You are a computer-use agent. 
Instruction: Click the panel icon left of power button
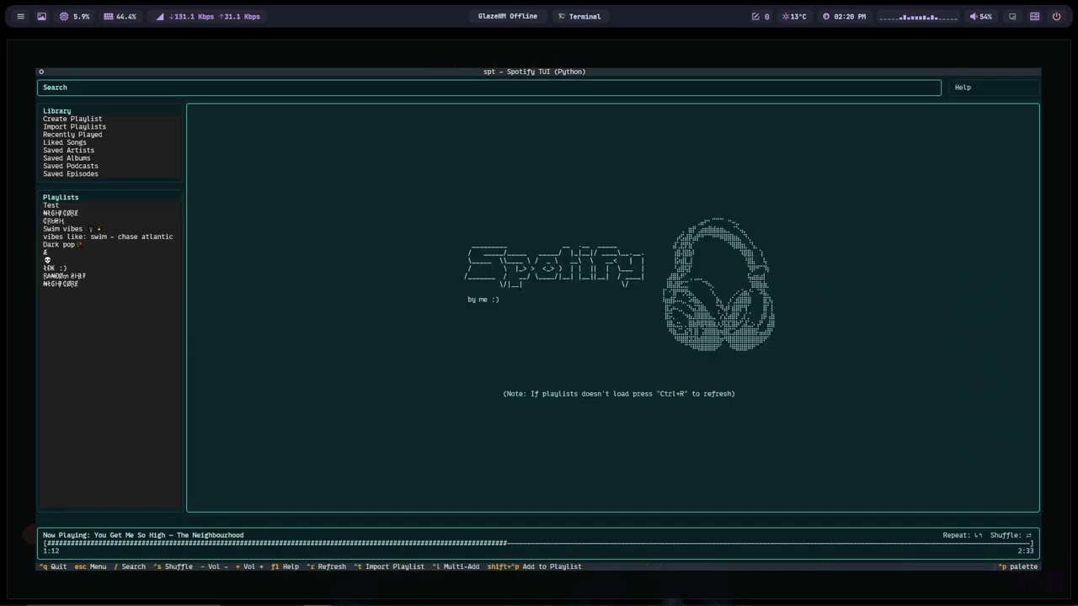1034,16
